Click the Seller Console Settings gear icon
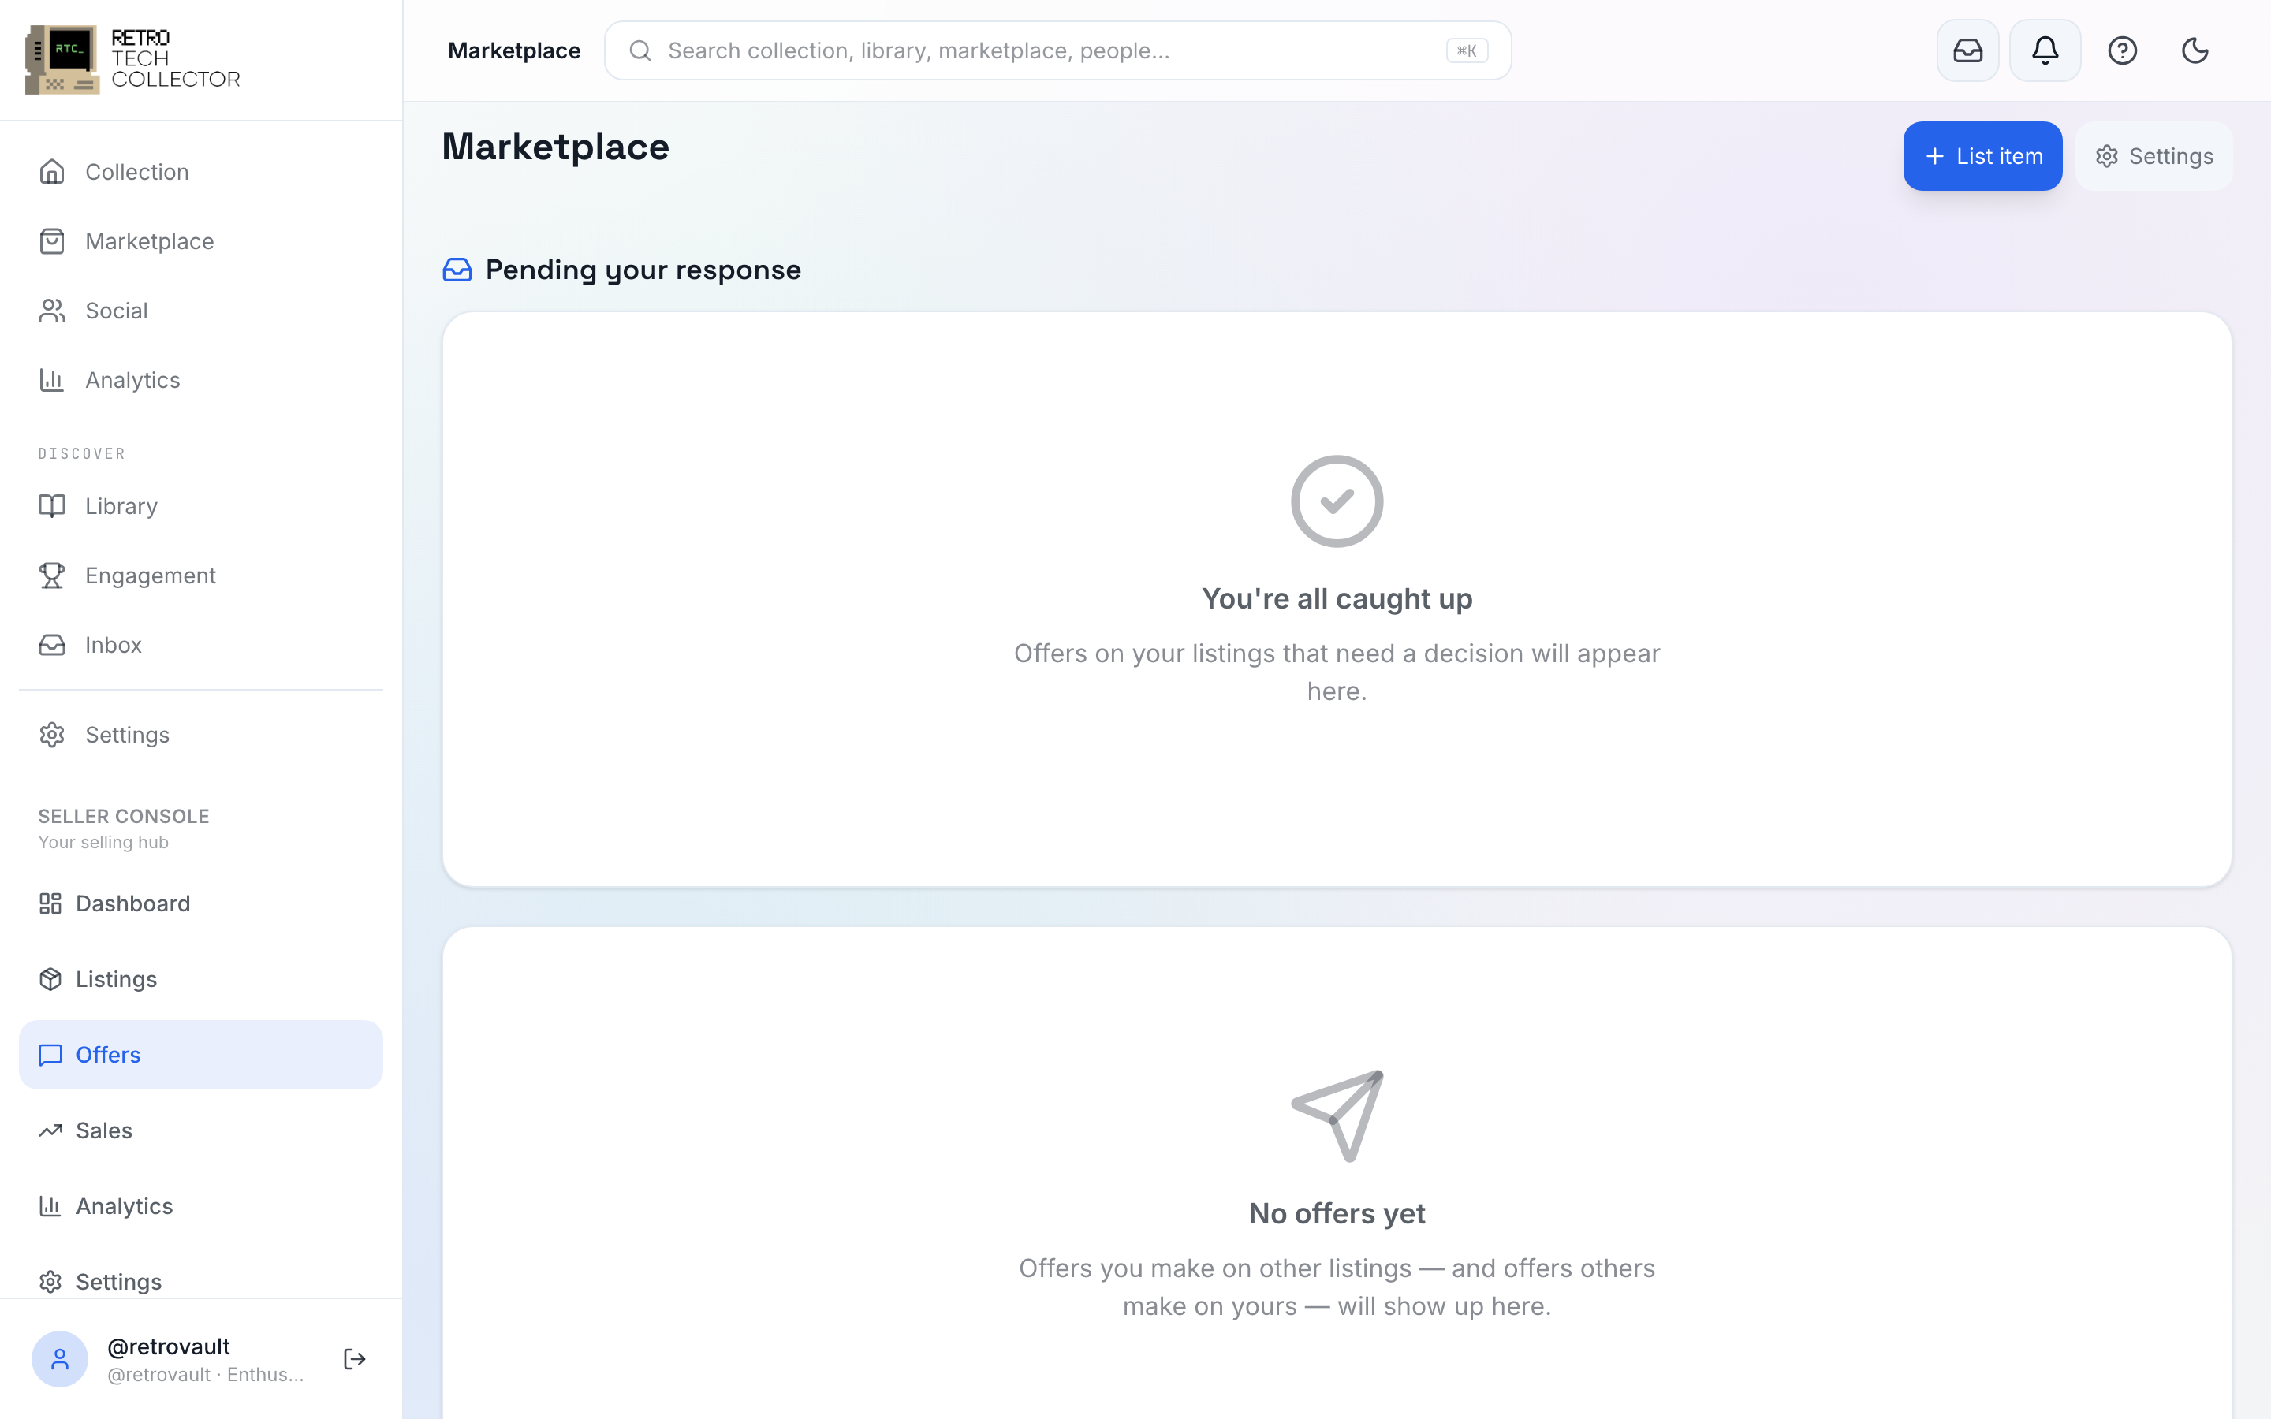 [50, 1281]
